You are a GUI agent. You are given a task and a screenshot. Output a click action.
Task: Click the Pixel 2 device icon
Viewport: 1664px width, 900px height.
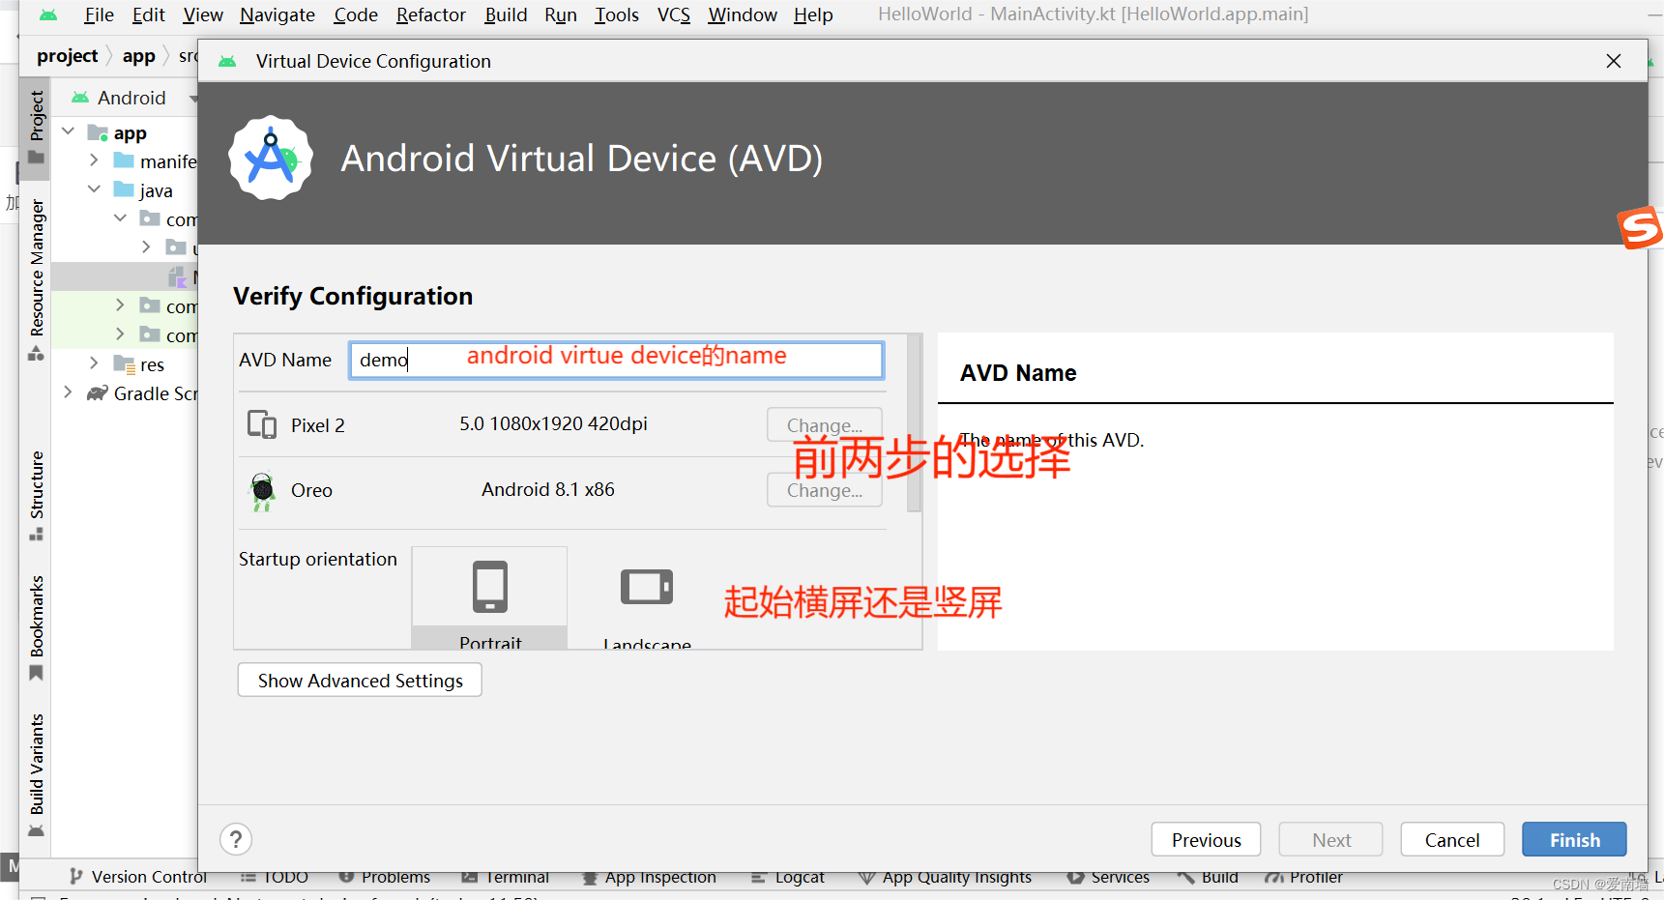pos(262,424)
